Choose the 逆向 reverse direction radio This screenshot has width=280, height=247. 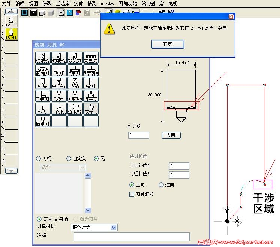tap(161, 185)
